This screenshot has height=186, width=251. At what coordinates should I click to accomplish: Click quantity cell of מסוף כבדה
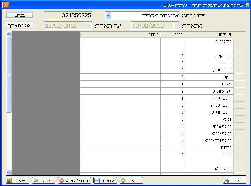[x=173, y=63]
